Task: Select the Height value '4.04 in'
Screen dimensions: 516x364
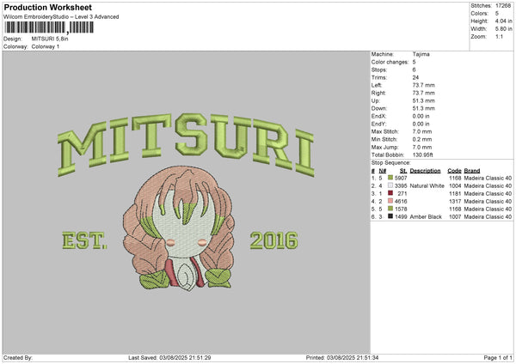Action: tap(503, 21)
